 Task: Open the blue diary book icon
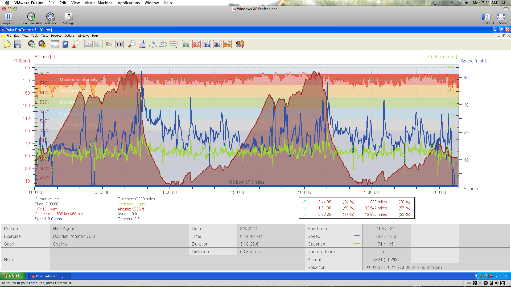[65, 44]
